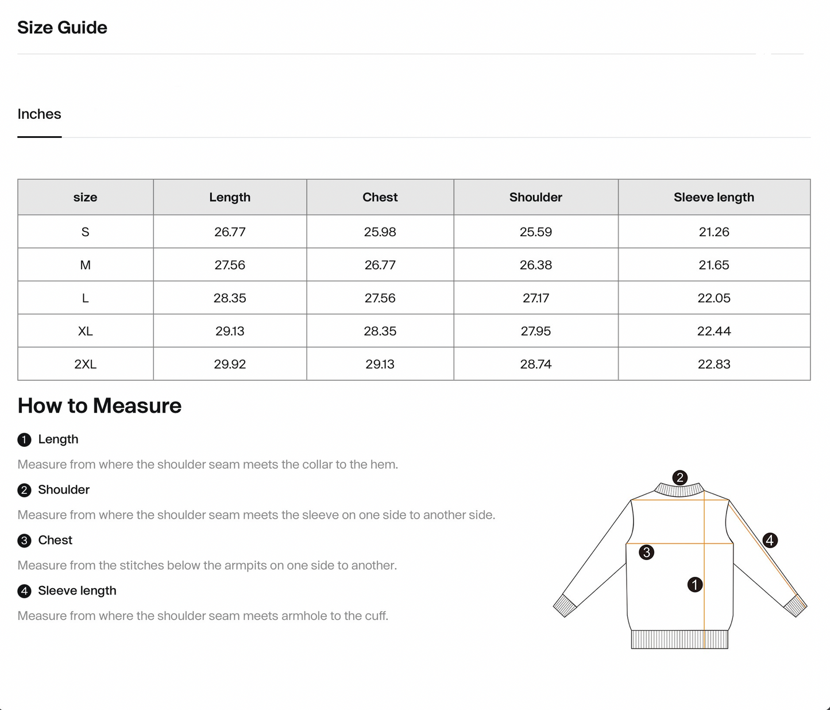Click marker 2 on sweater collar
830x710 pixels.
point(680,477)
